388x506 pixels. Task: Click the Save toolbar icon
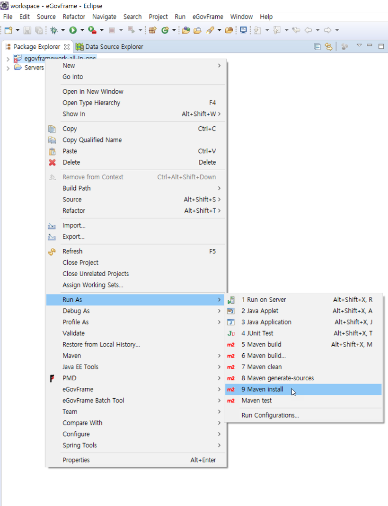(x=27, y=30)
